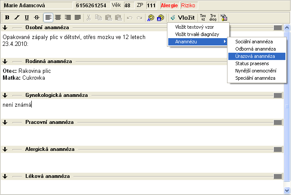Collapse the Osobní anamnéza section arrow
The image size is (291, 195).
[5, 28]
